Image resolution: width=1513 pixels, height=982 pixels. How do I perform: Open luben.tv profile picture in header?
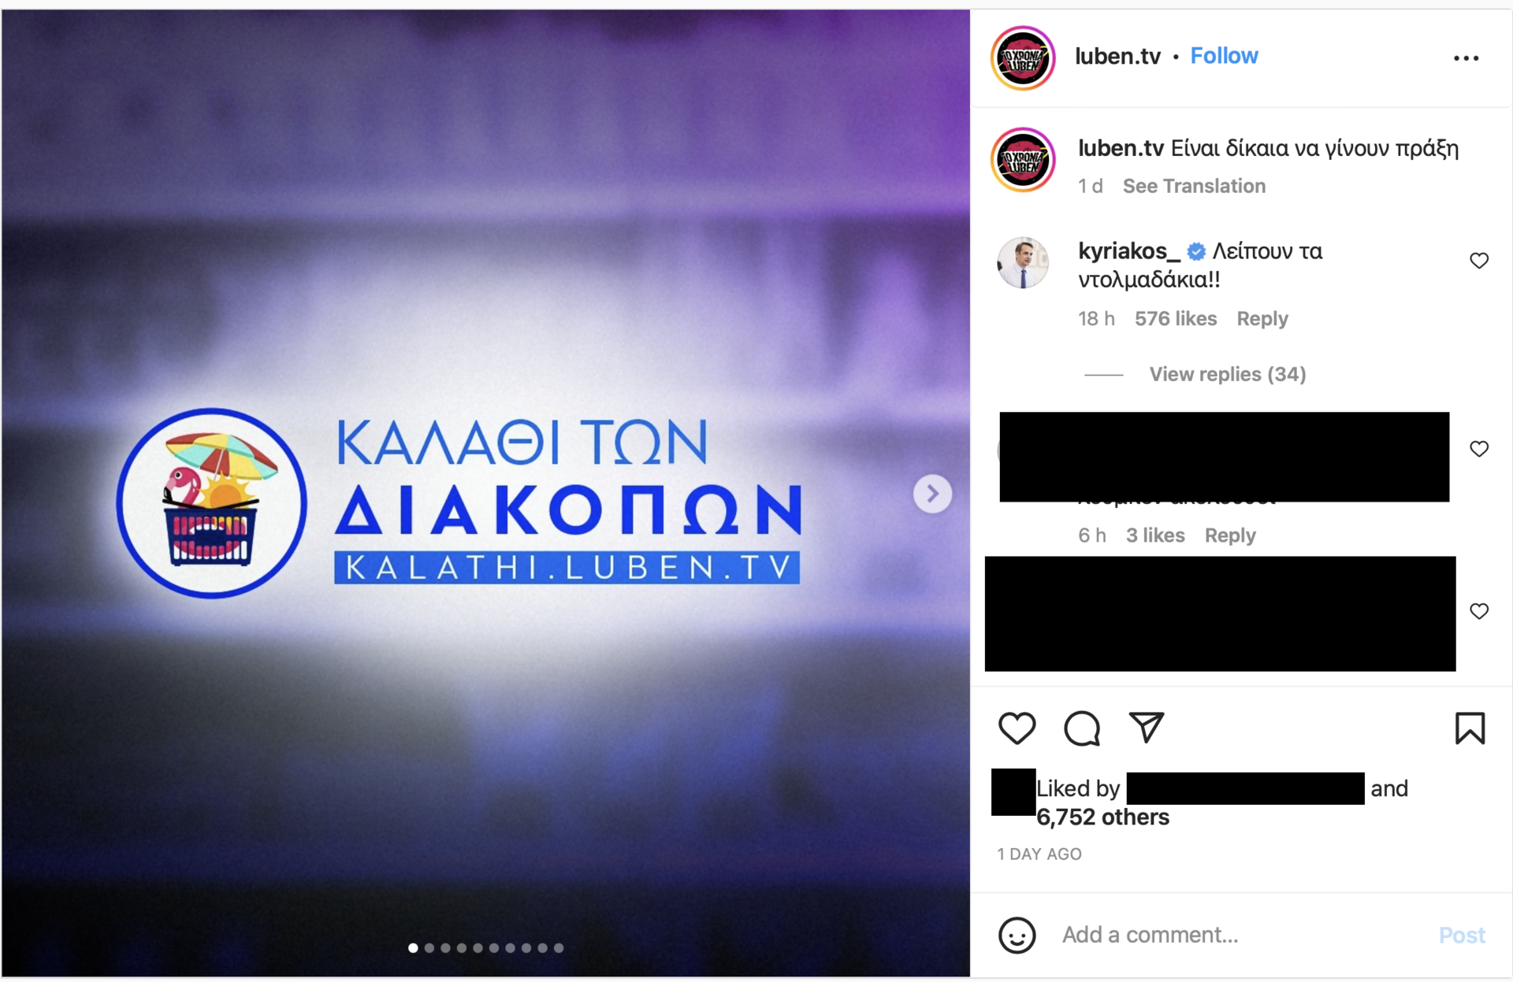[x=1023, y=58]
